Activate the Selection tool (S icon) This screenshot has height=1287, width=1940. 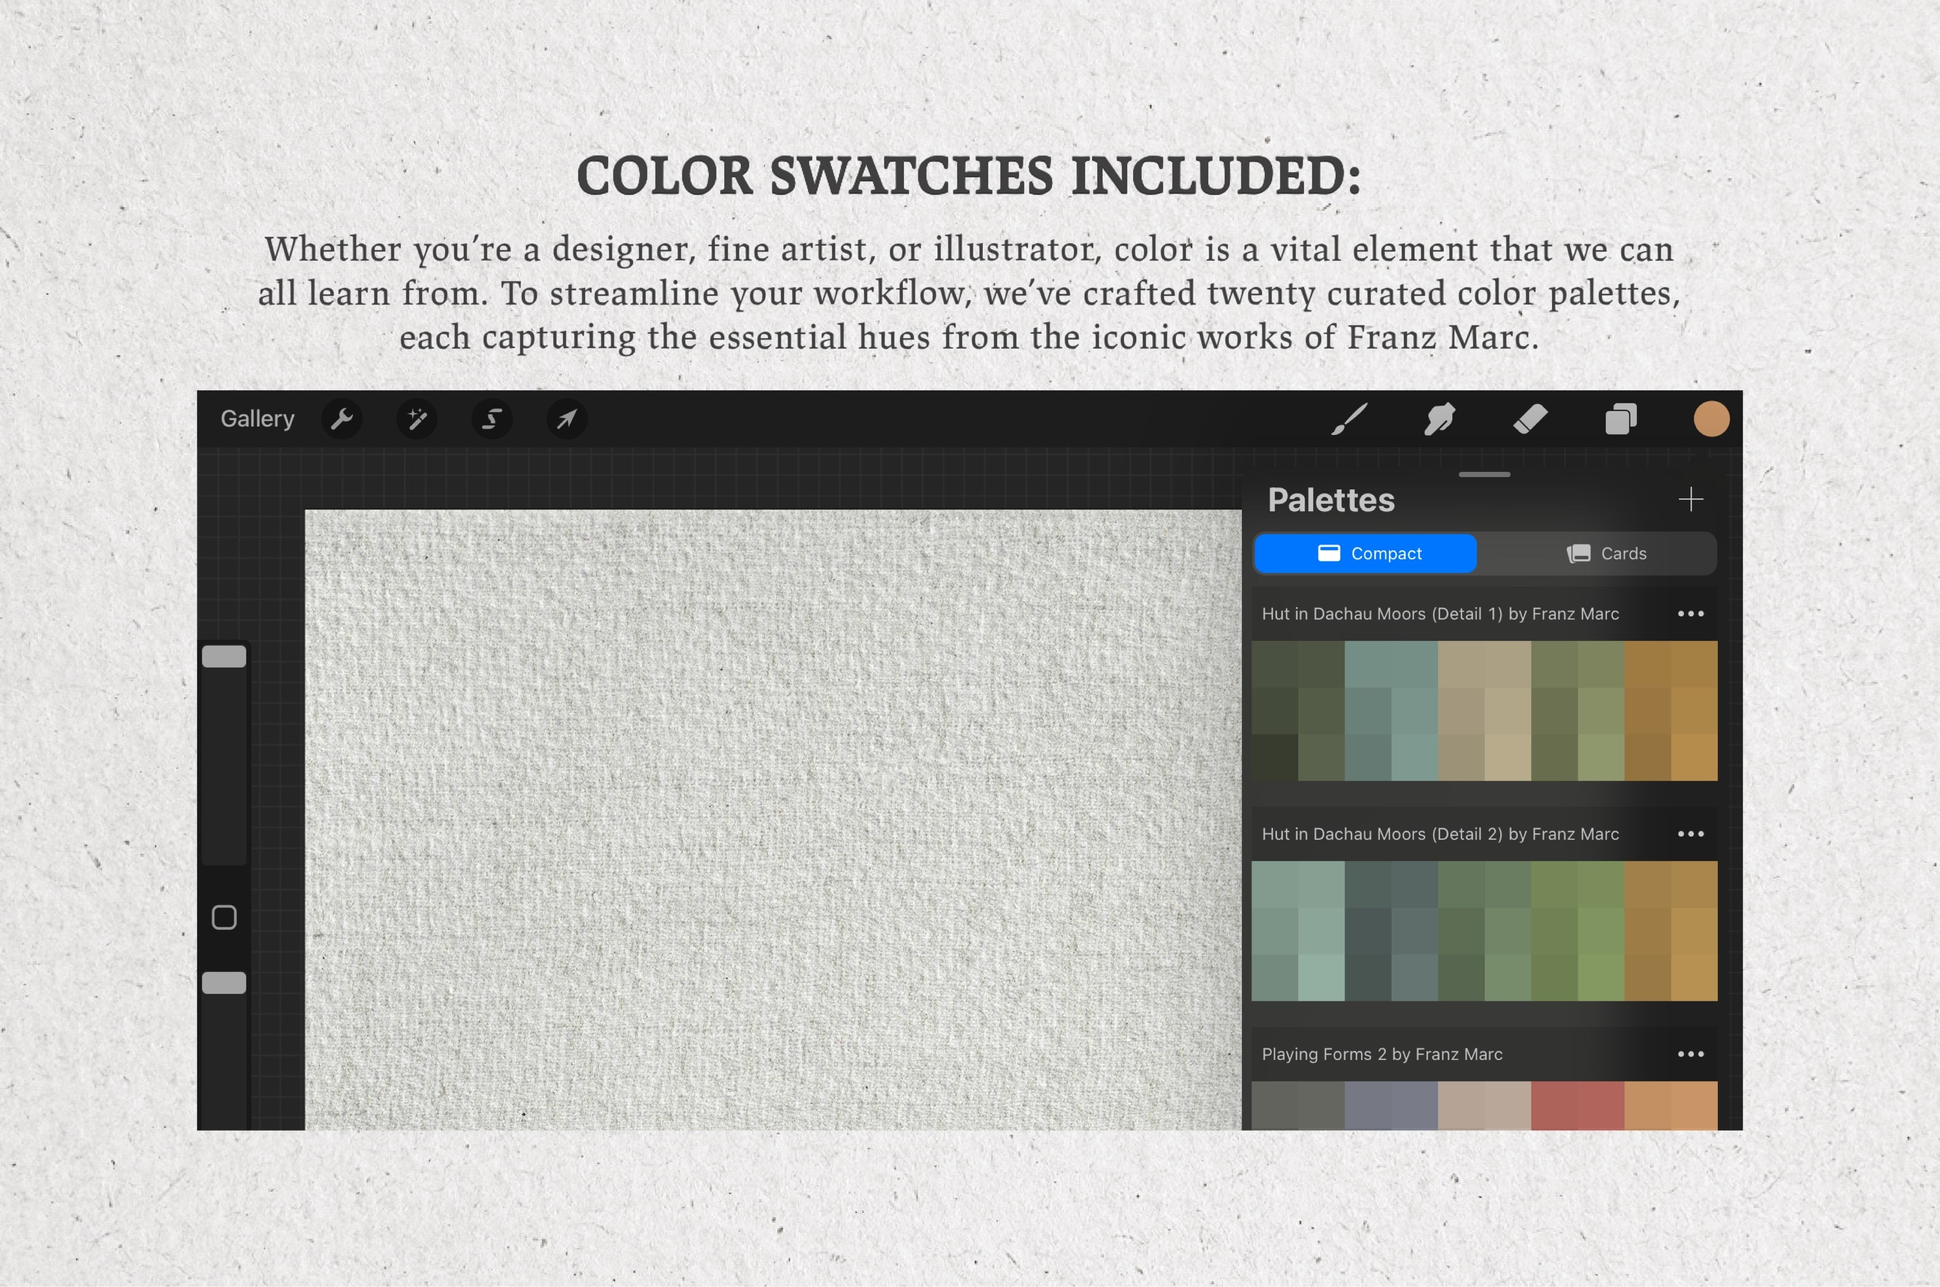click(491, 420)
